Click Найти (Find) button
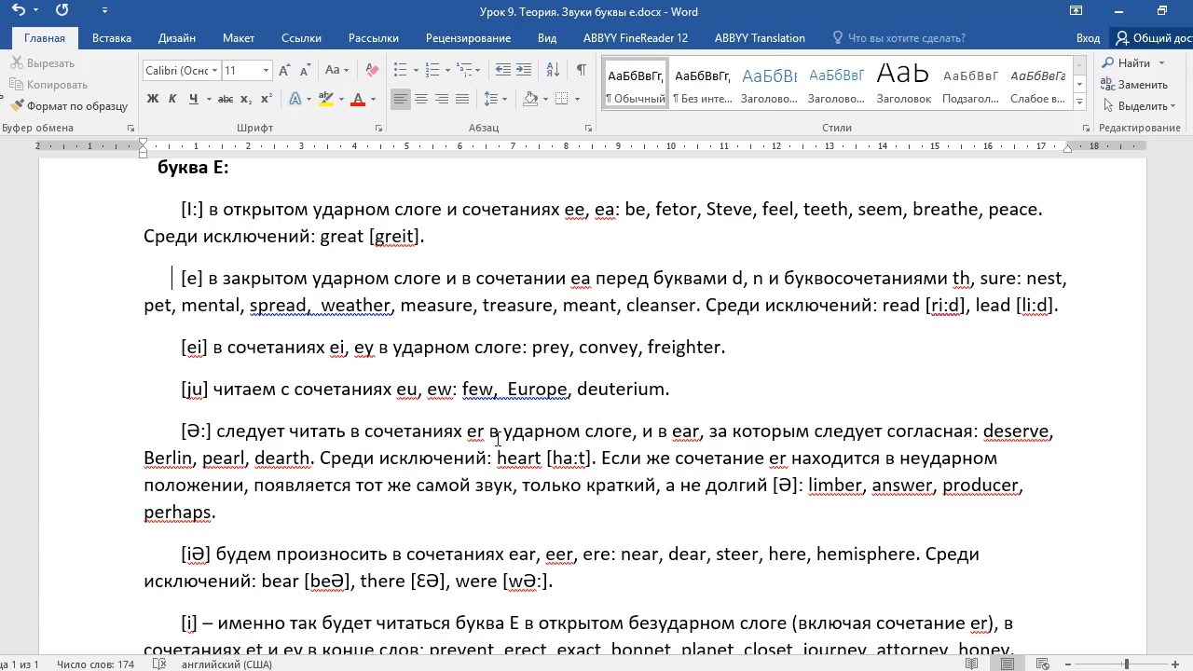 (1127, 63)
